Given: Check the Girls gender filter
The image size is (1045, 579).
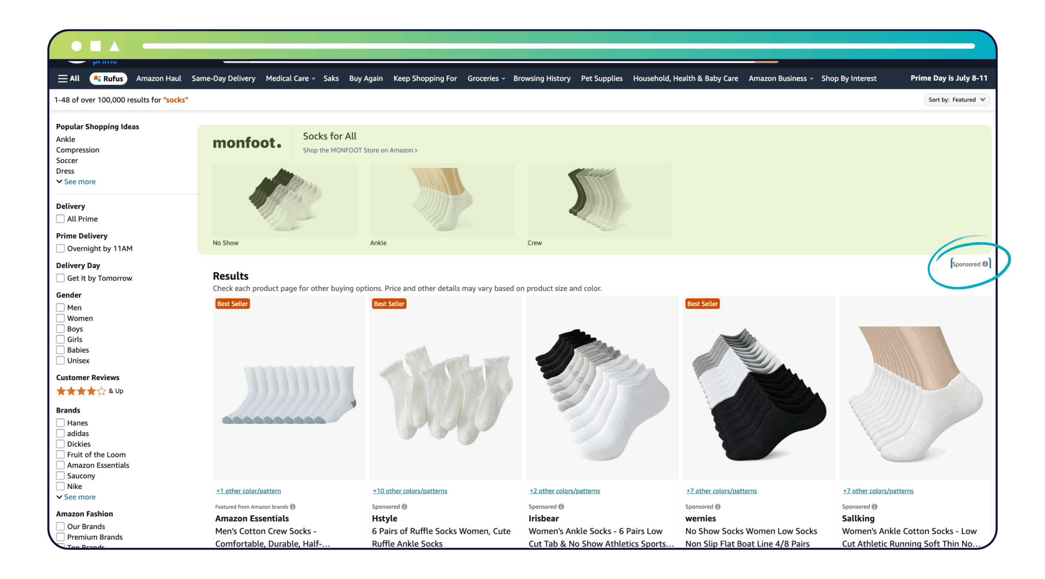Looking at the screenshot, I should (x=60, y=339).
